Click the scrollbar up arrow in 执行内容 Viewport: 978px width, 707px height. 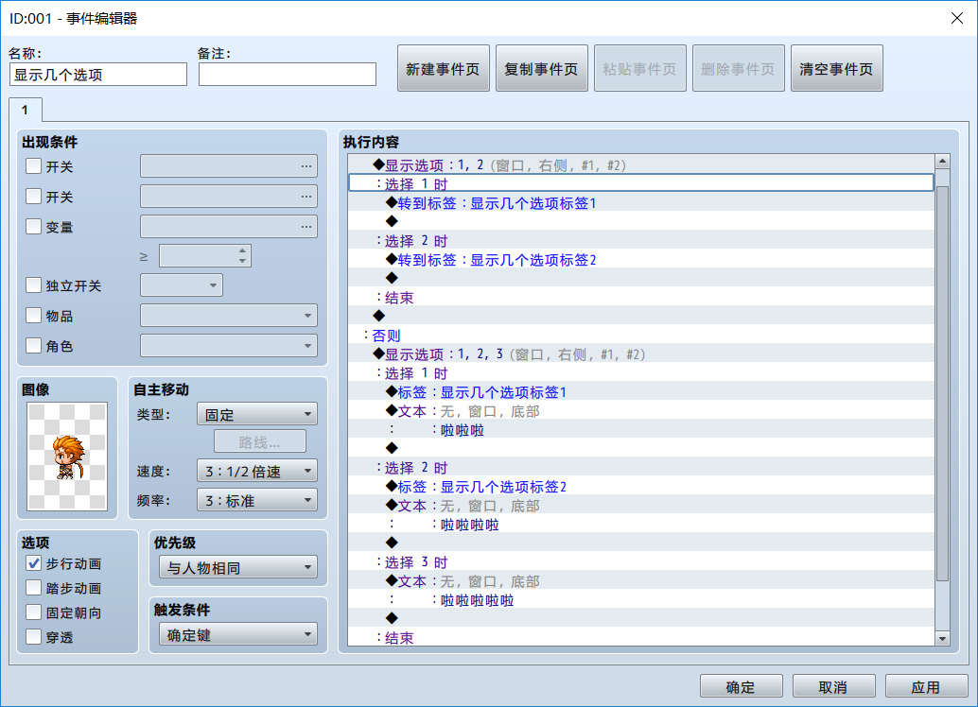(x=942, y=162)
